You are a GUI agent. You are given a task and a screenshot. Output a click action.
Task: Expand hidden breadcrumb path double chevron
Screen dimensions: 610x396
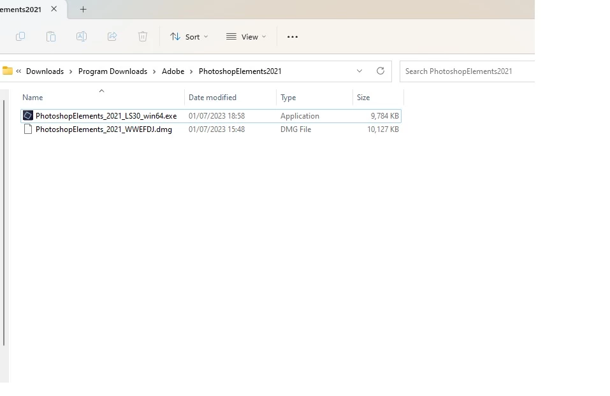click(x=18, y=71)
